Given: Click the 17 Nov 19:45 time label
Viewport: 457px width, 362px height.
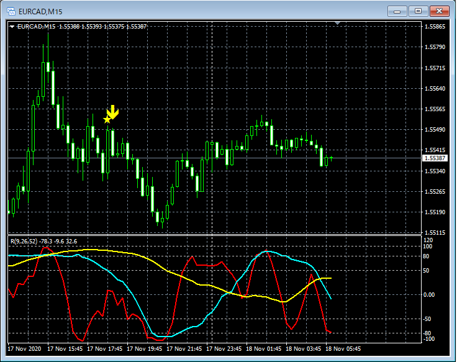Looking at the screenshot, I should point(144,348).
